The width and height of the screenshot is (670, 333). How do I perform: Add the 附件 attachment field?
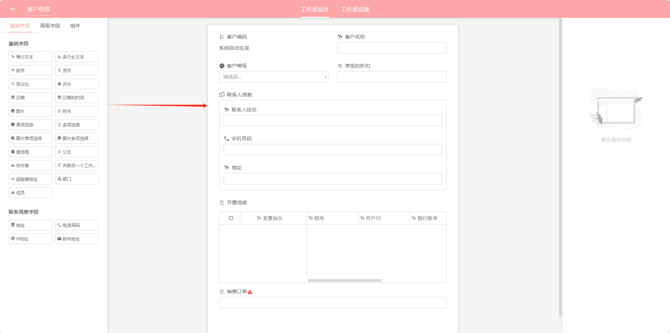(77, 112)
